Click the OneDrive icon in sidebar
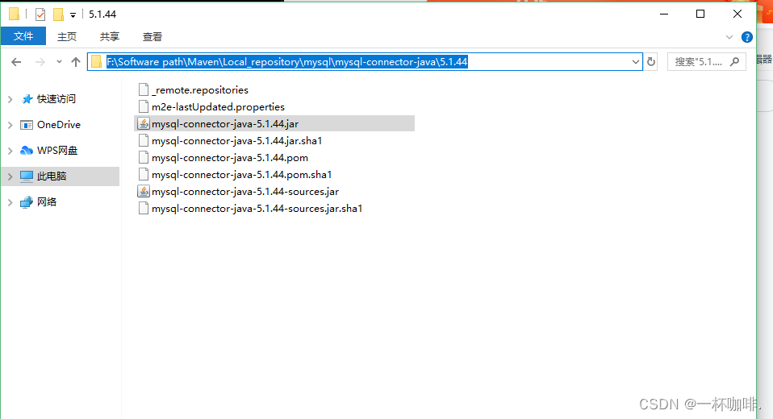Screen dimensions: 773x419 (x=26, y=125)
